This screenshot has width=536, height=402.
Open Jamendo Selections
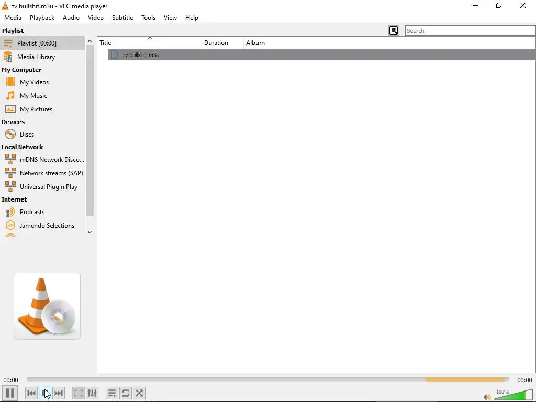[x=42, y=226]
